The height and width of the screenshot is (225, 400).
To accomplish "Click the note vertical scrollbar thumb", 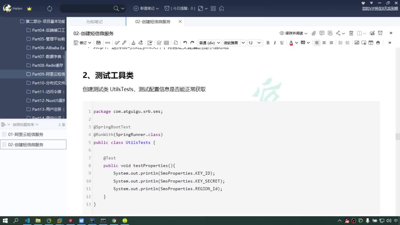I will click(397, 137).
